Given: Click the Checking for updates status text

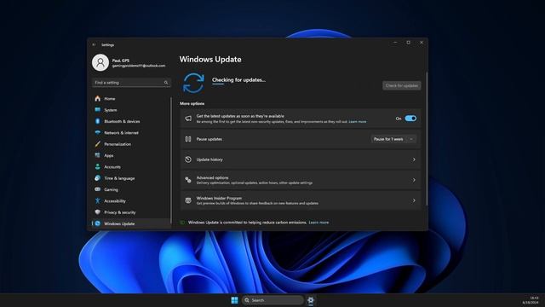Looking at the screenshot, I should pos(238,79).
